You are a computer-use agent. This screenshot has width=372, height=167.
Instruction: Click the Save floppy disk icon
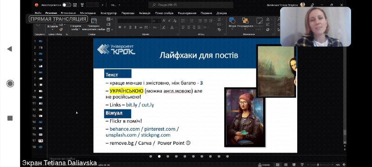(75, 5)
